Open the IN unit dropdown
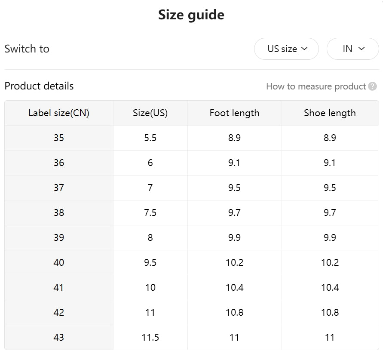 coord(353,49)
